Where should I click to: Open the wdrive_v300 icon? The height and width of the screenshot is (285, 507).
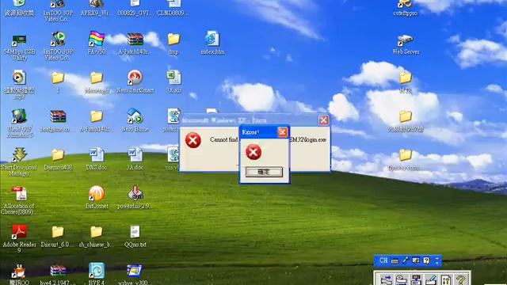(x=135, y=271)
